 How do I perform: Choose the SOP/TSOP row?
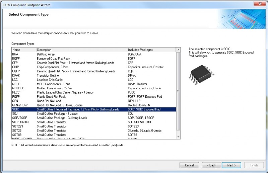point(94,118)
